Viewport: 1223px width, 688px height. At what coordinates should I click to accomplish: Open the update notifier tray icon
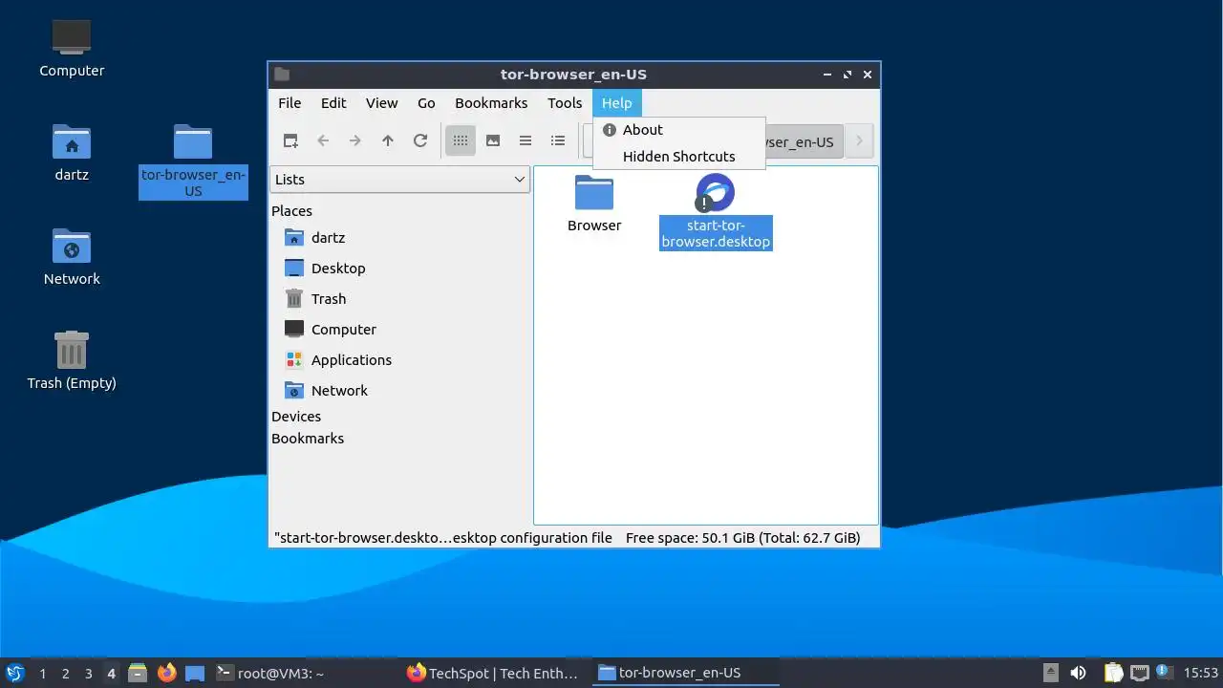[x=1164, y=673]
